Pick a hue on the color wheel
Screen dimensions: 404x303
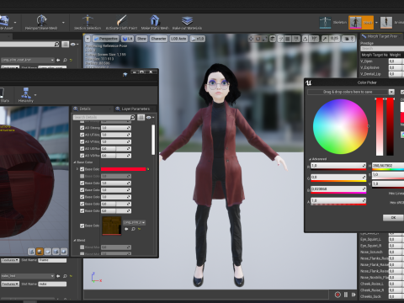pyautogui.click(x=340, y=126)
